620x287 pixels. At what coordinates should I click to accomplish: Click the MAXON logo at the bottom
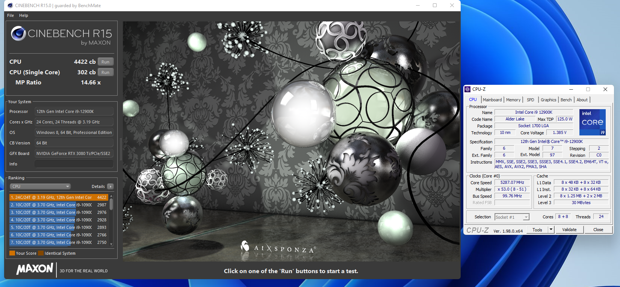click(x=35, y=269)
